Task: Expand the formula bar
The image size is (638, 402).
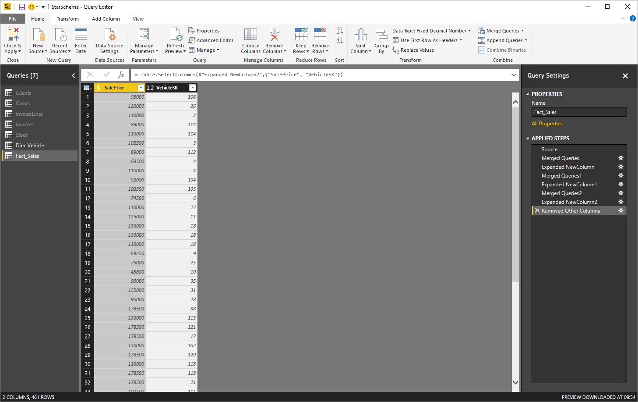Action: click(514, 75)
